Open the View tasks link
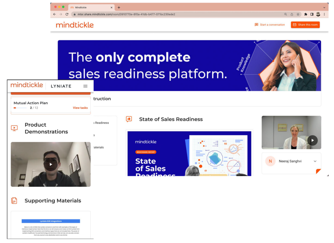334x243 pixels. pos(80,108)
